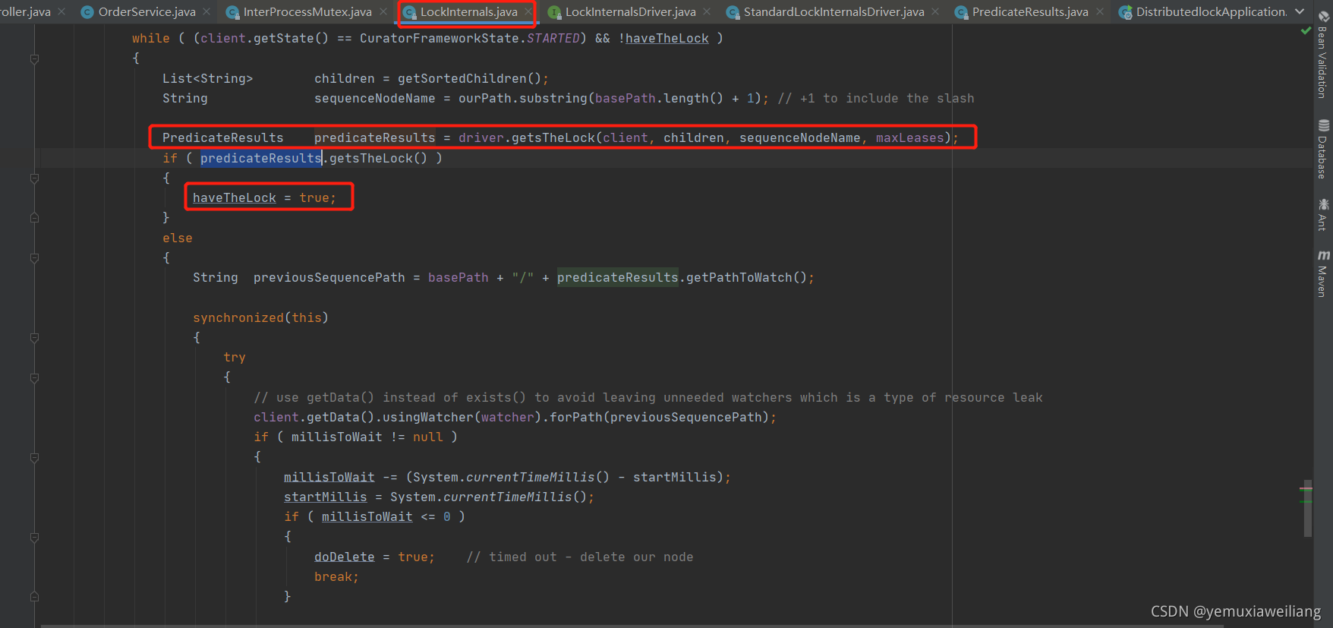Image resolution: width=1333 pixels, height=628 pixels.
Task: Open the Bean Validation tool window
Action: 1323,55
